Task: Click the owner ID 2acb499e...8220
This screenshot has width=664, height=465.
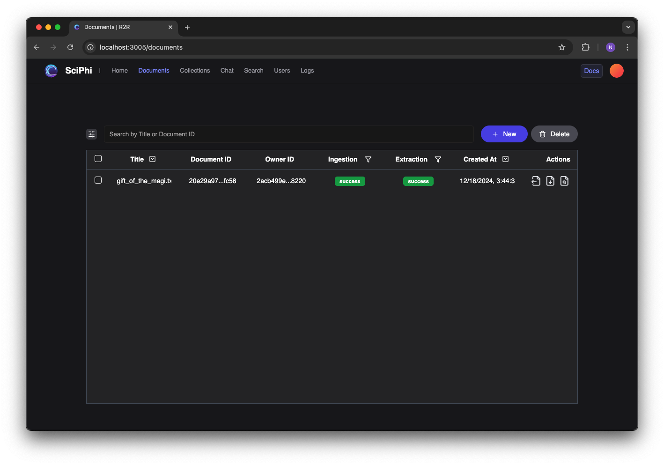Action: 281,181
